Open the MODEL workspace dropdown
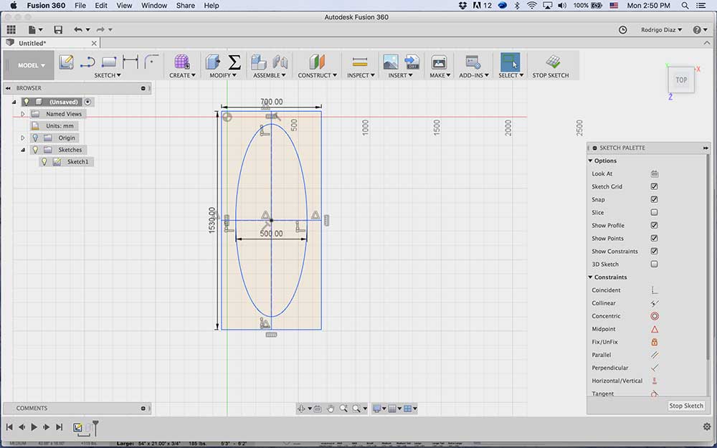The width and height of the screenshot is (717, 448). 31,65
